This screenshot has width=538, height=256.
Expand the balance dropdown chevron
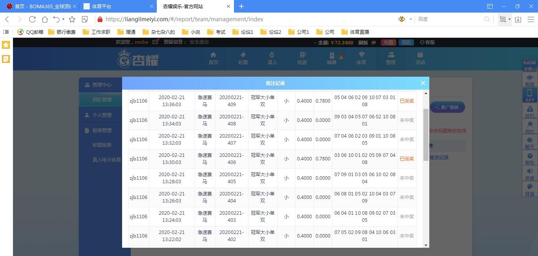click(315, 42)
